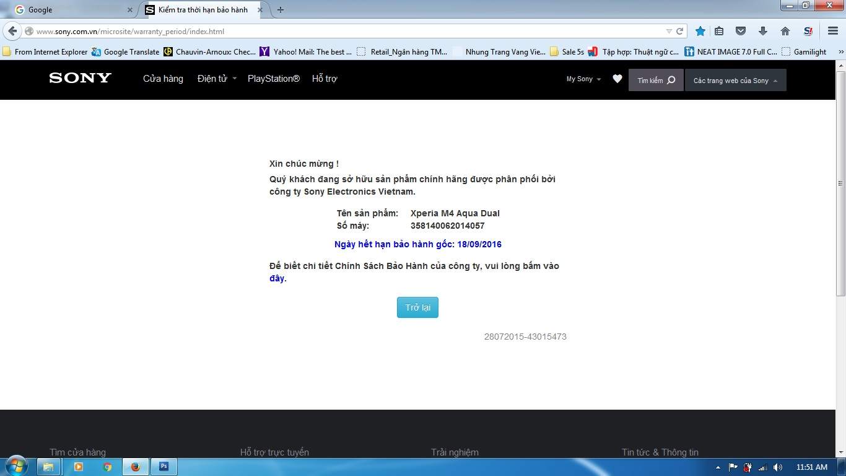
Task: Click the Tin tức & Thông tin footer heading
Action: tap(660, 452)
